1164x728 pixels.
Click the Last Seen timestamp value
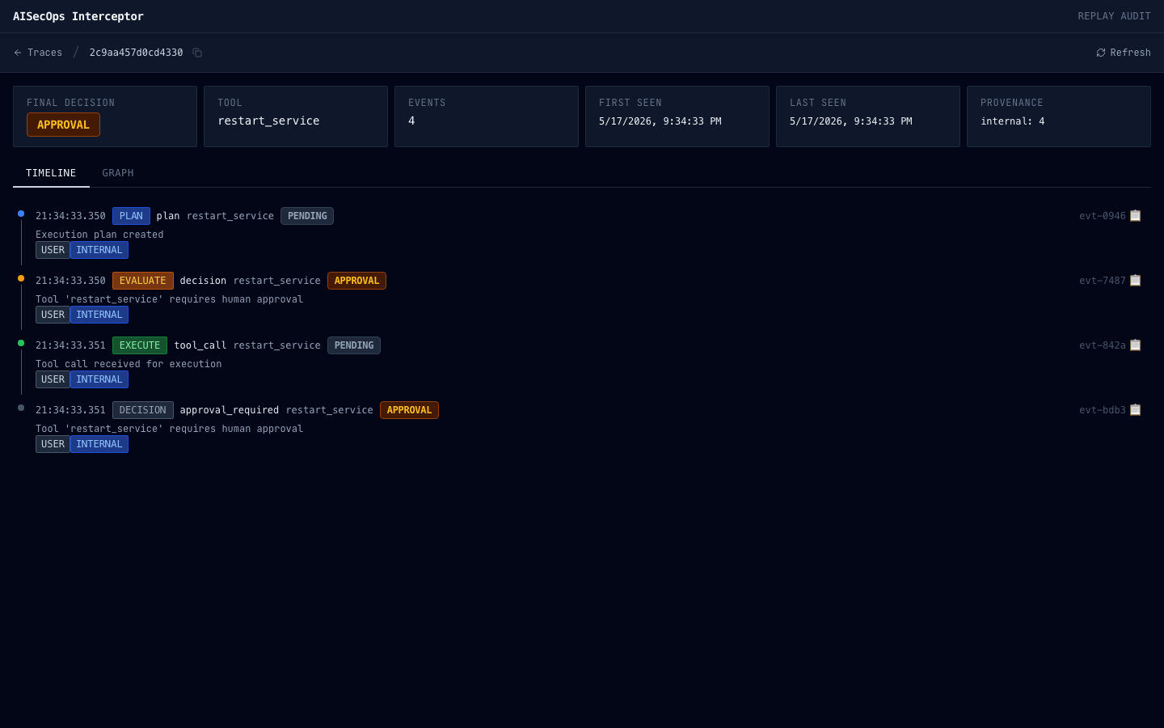click(x=851, y=121)
